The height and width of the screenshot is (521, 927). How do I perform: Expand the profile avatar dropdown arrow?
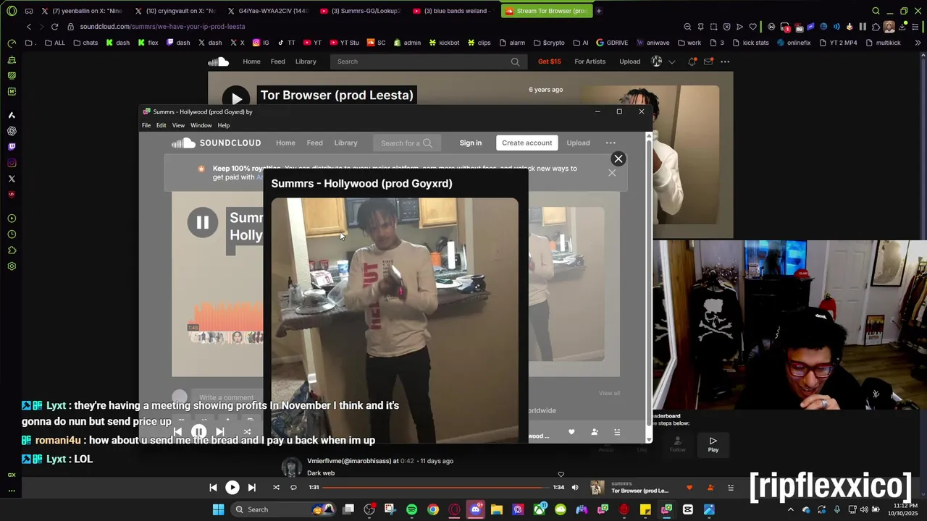[x=671, y=62]
